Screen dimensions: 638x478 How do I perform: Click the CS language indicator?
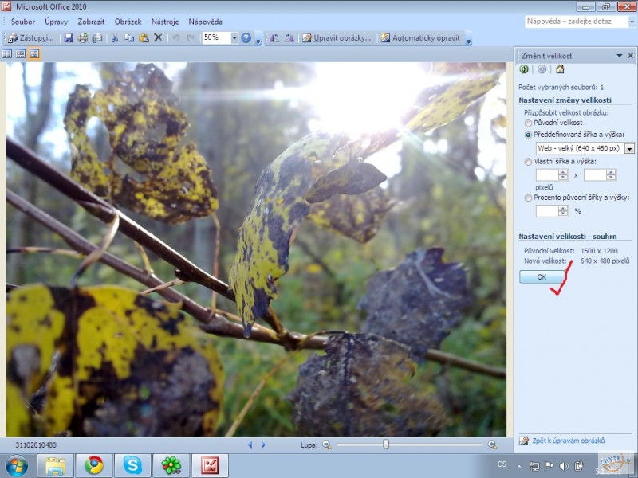coord(502,464)
